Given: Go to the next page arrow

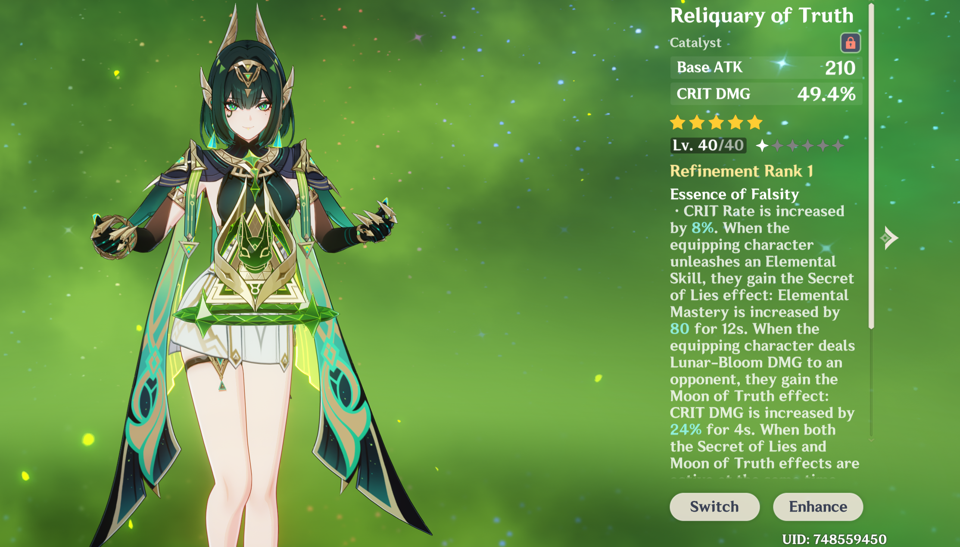Looking at the screenshot, I should tap(889, 238).
